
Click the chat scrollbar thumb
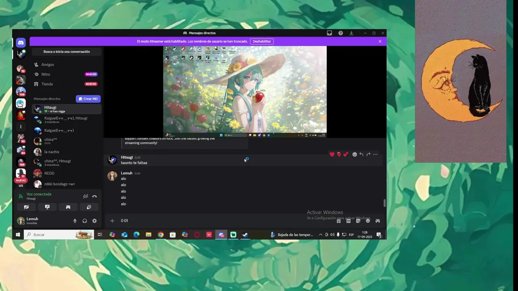pyautogui.click(x=384, y=203)
